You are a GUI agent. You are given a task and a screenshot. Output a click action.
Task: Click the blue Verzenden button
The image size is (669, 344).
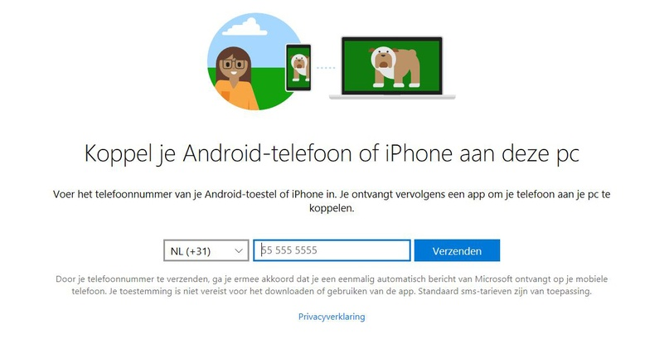pos(457,250)
